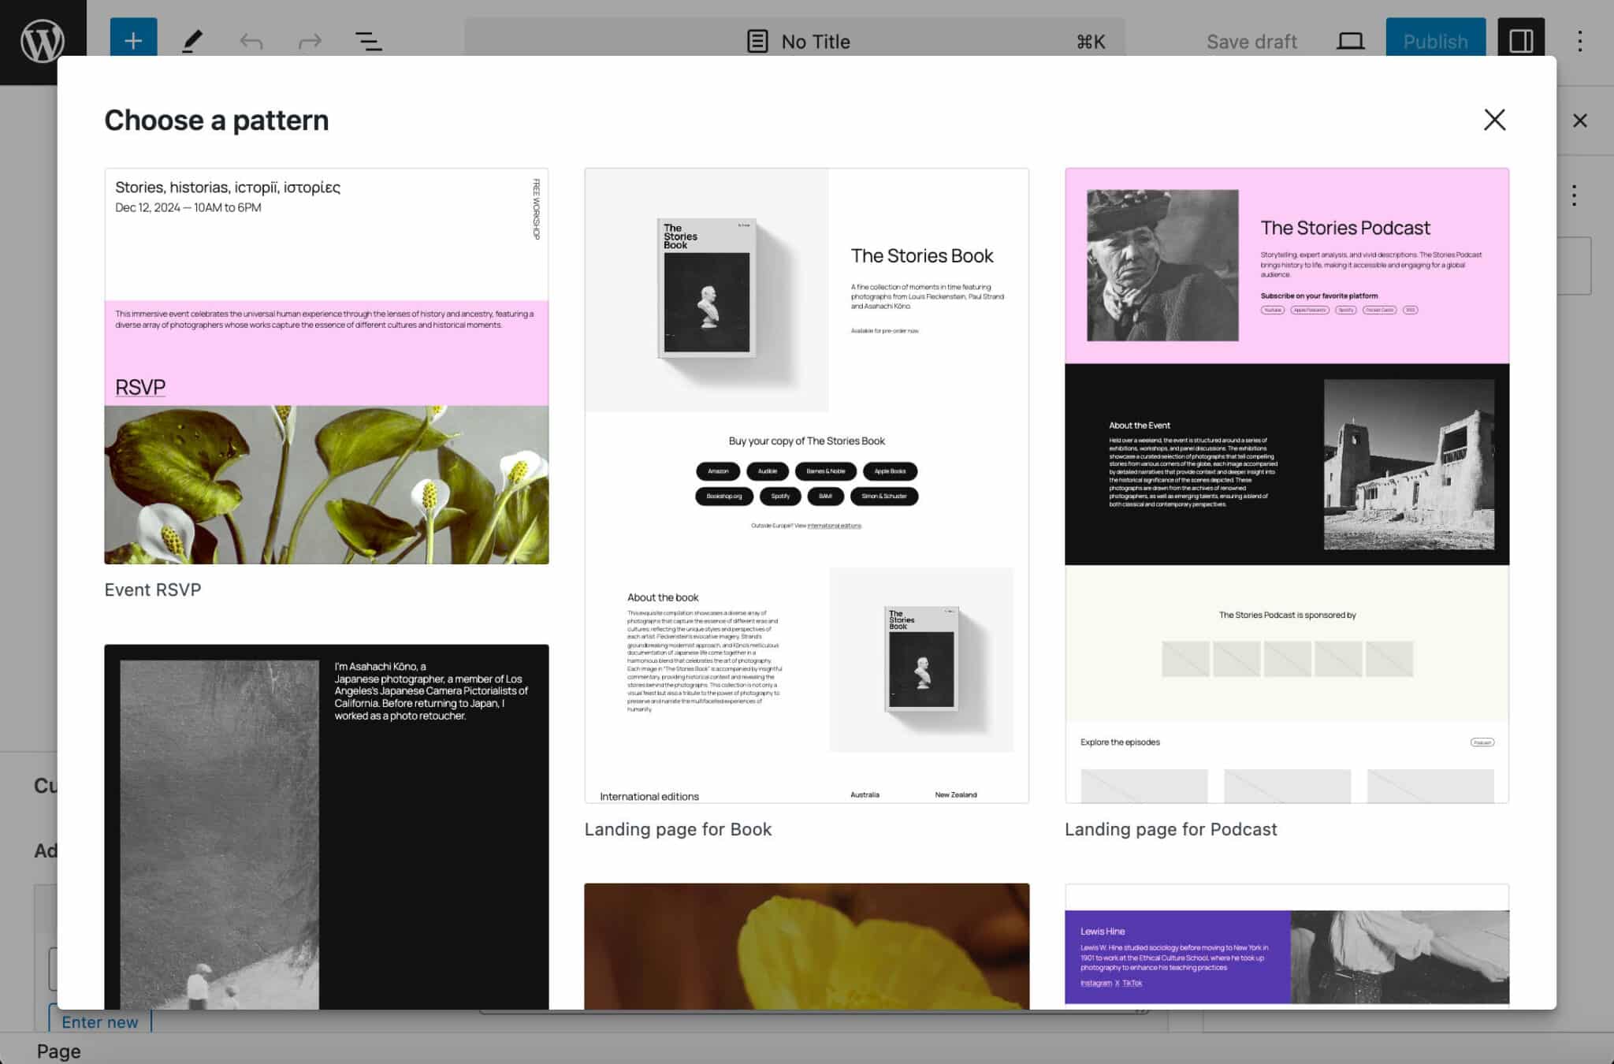Select the Event RSVP pattern
The image size is (1614, 1064).
point(326,365)
